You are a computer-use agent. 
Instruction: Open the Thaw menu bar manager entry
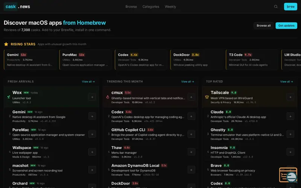coord(150,152)
